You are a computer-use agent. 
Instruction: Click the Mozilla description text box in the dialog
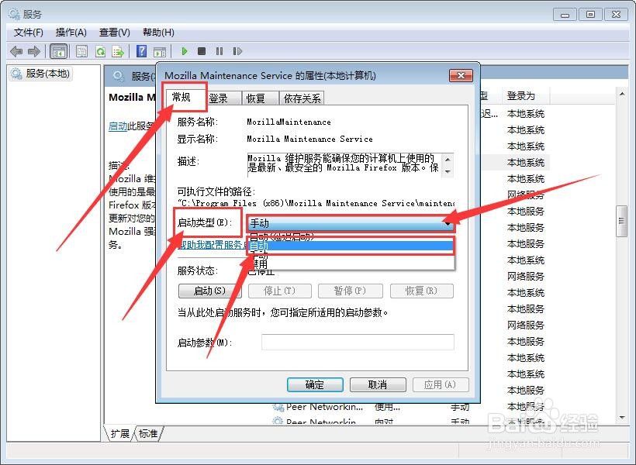click(344, 164)
